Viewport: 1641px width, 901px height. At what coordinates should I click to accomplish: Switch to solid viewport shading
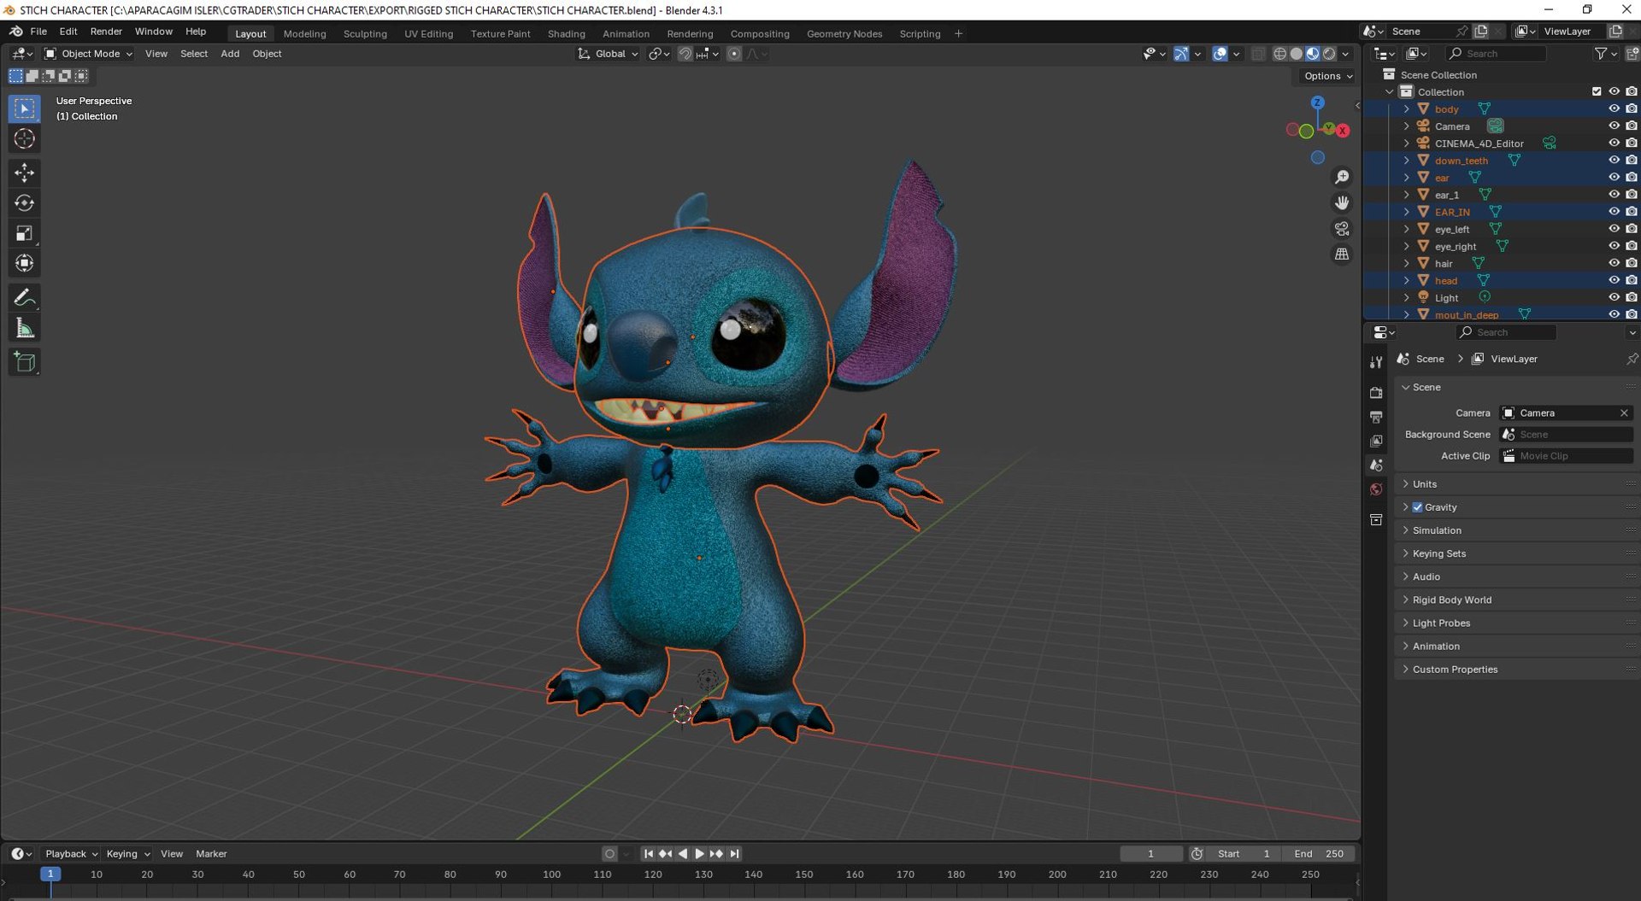pyautogui.click(x=1297, y=54)
